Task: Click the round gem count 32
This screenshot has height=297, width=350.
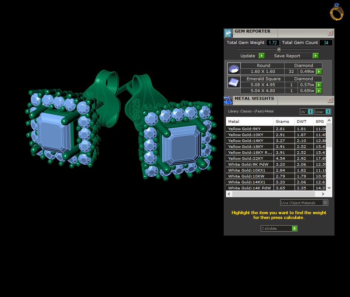Action: pyautogui.click(x=291, y=71)
